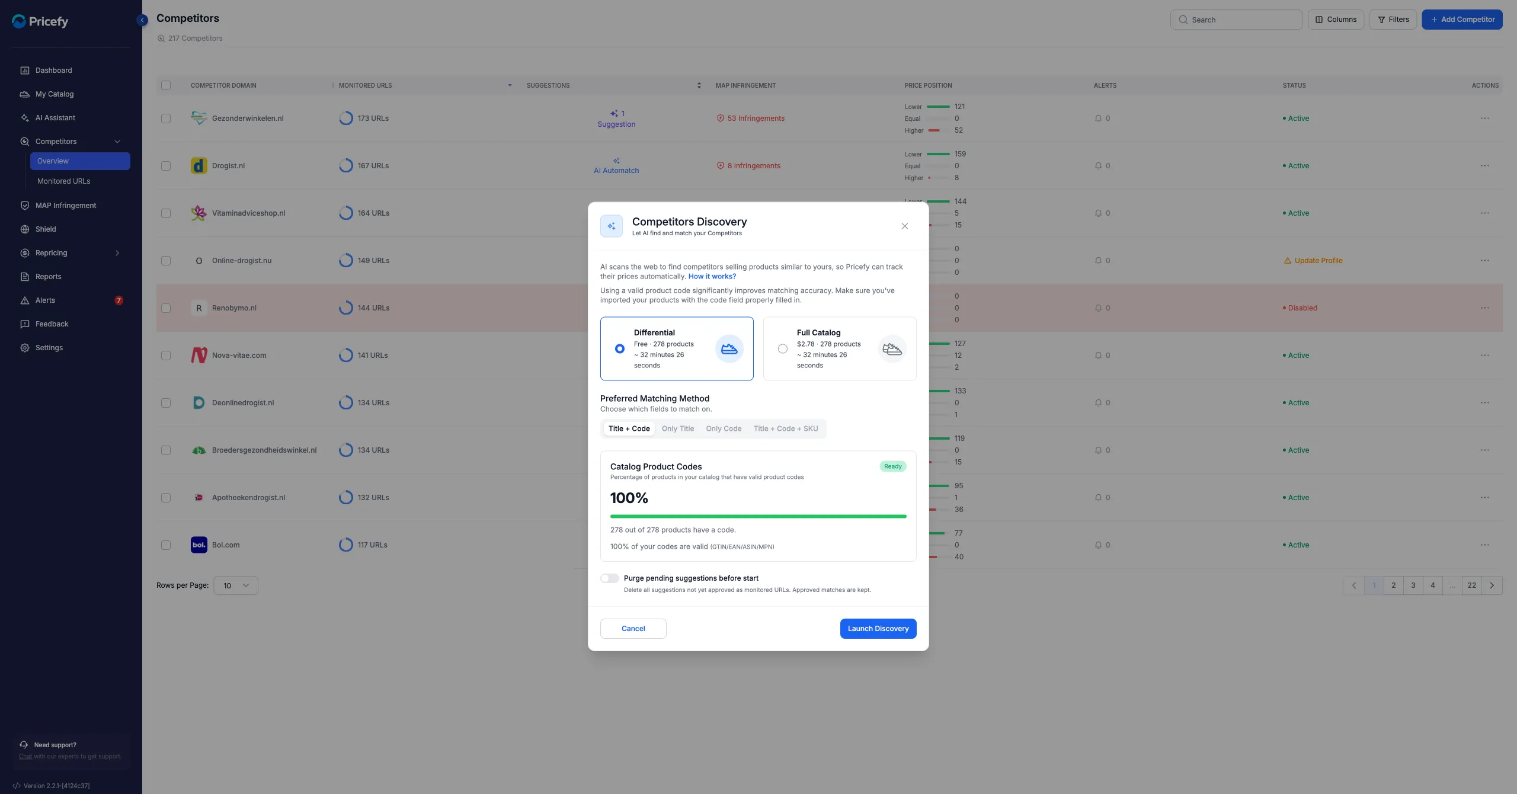The image size is (1517, 794).
Task: Expand the Repricing submenu
Action: coord(117,253)
